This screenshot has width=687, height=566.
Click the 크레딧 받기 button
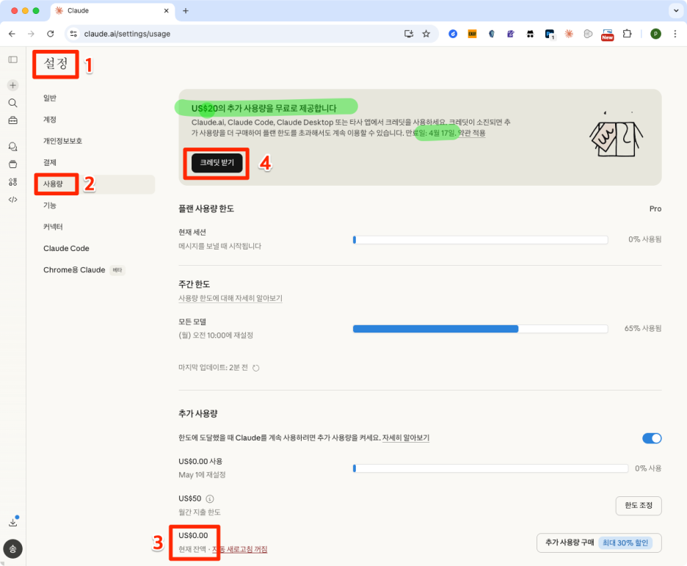(x=217, y=162)
